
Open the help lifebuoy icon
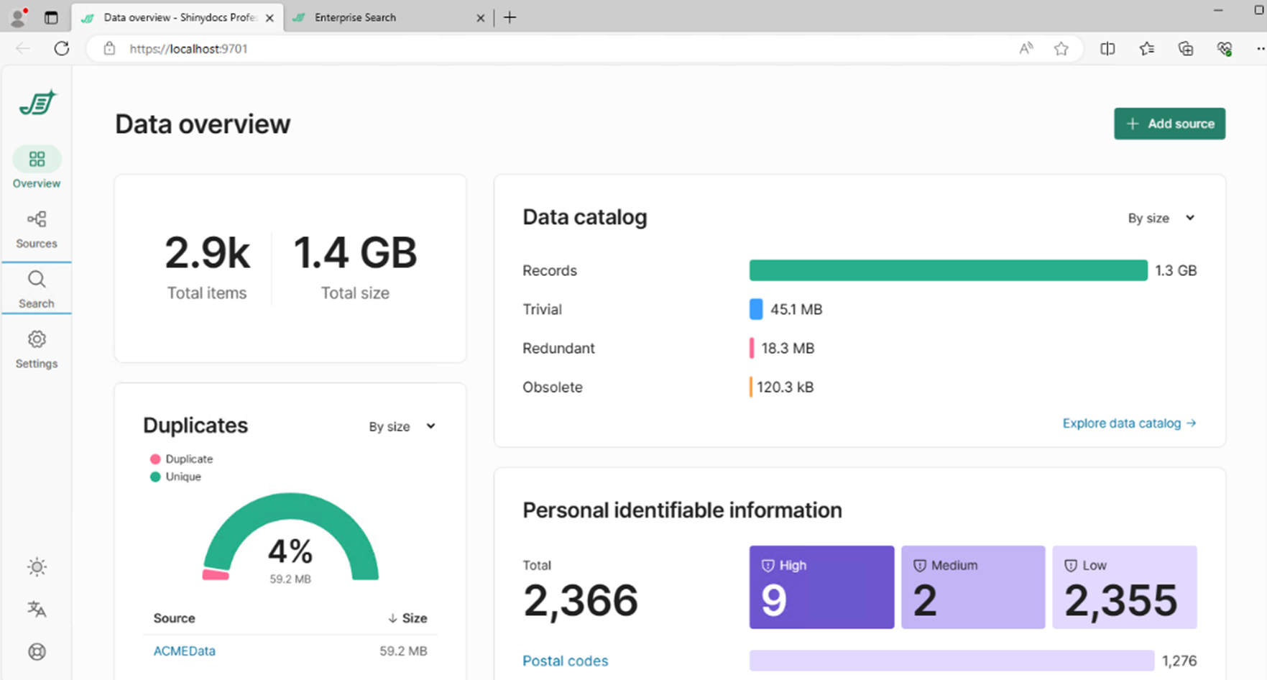[37, 651]
